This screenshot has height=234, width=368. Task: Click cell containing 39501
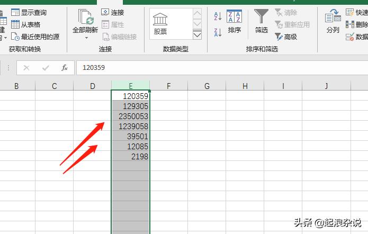130,136
